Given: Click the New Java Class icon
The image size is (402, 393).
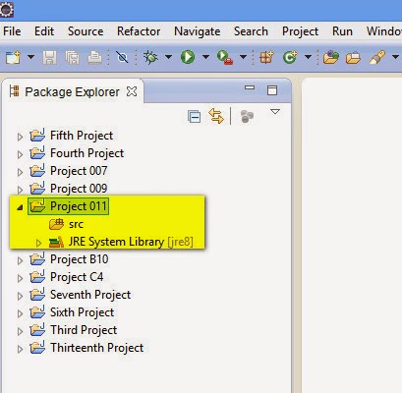Looking at the screenshot, I should pyautogui.click(x=290, y=57).
